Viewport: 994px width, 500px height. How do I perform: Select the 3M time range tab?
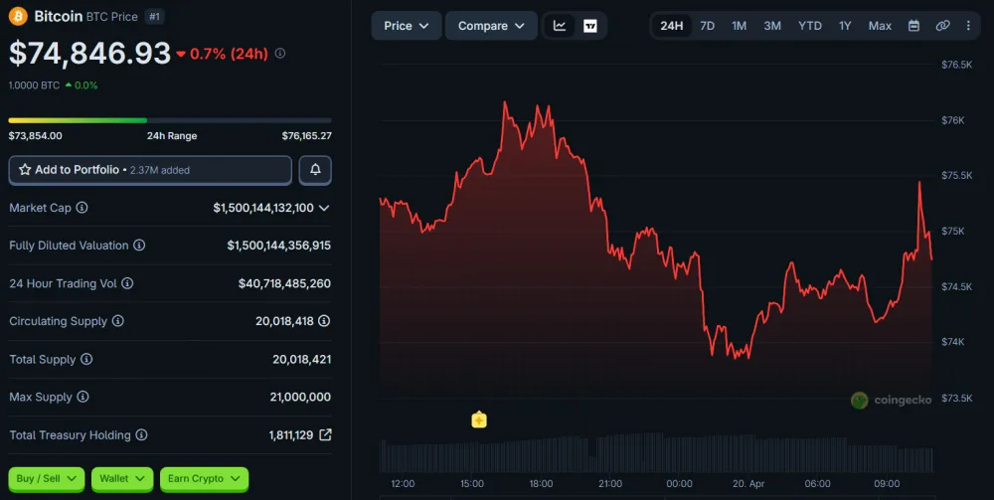point(772,26)
